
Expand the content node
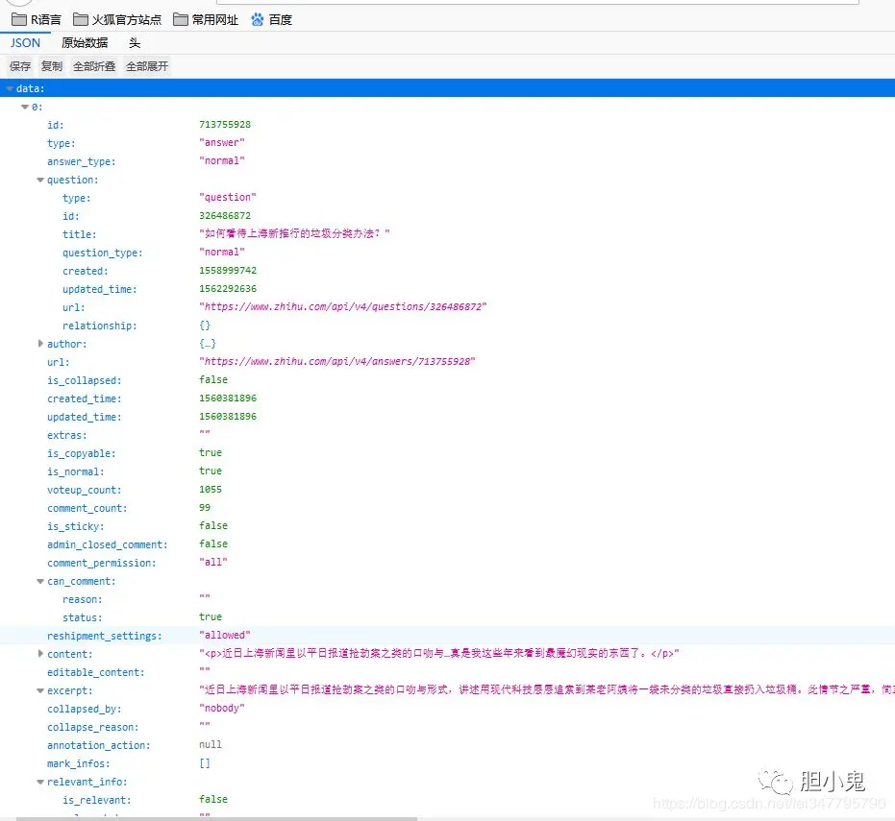pos(40,654)
